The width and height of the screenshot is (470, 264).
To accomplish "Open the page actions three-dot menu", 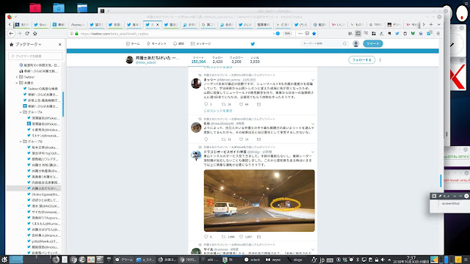I will tap(300, 34).
